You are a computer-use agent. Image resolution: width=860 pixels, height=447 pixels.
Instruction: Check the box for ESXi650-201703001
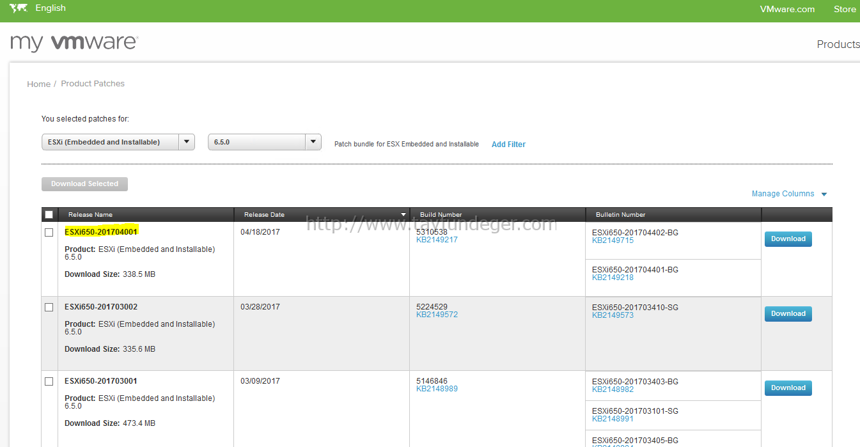[x=49, y=382]
